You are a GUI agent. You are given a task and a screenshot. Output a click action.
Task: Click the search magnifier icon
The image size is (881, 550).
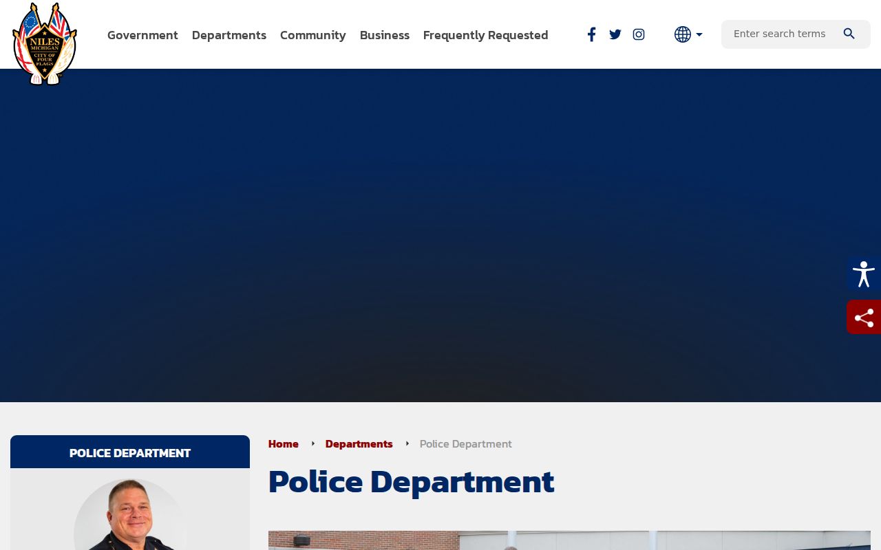(849, 34)
